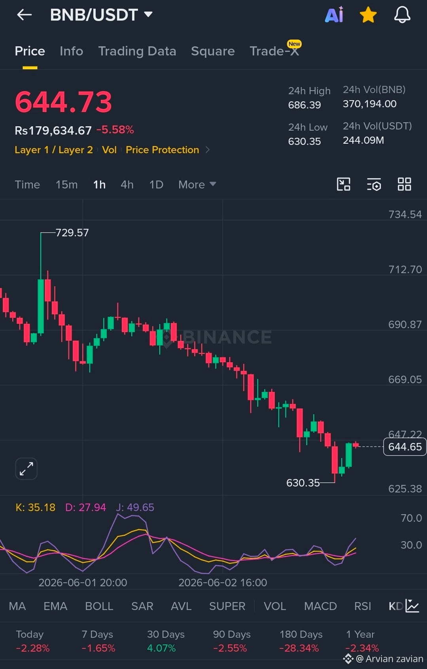Tap the 644.65 current price label
Image resolution: width=427 pixels, height=669 pixels.
(405, 447)
